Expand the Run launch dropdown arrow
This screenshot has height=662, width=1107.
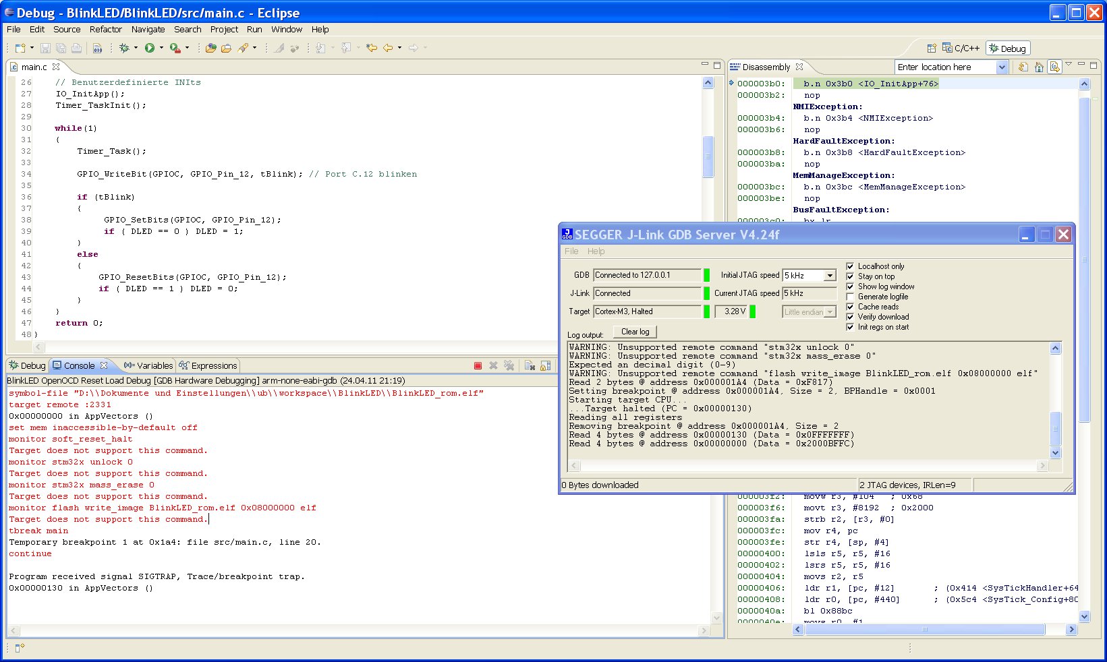[x=161, y=48]
